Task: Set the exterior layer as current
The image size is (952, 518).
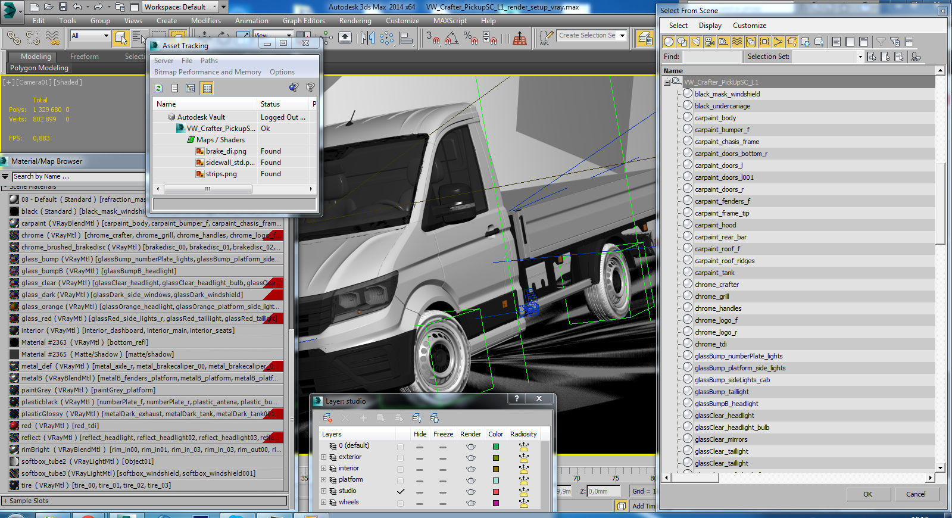Action: [401, 457]
